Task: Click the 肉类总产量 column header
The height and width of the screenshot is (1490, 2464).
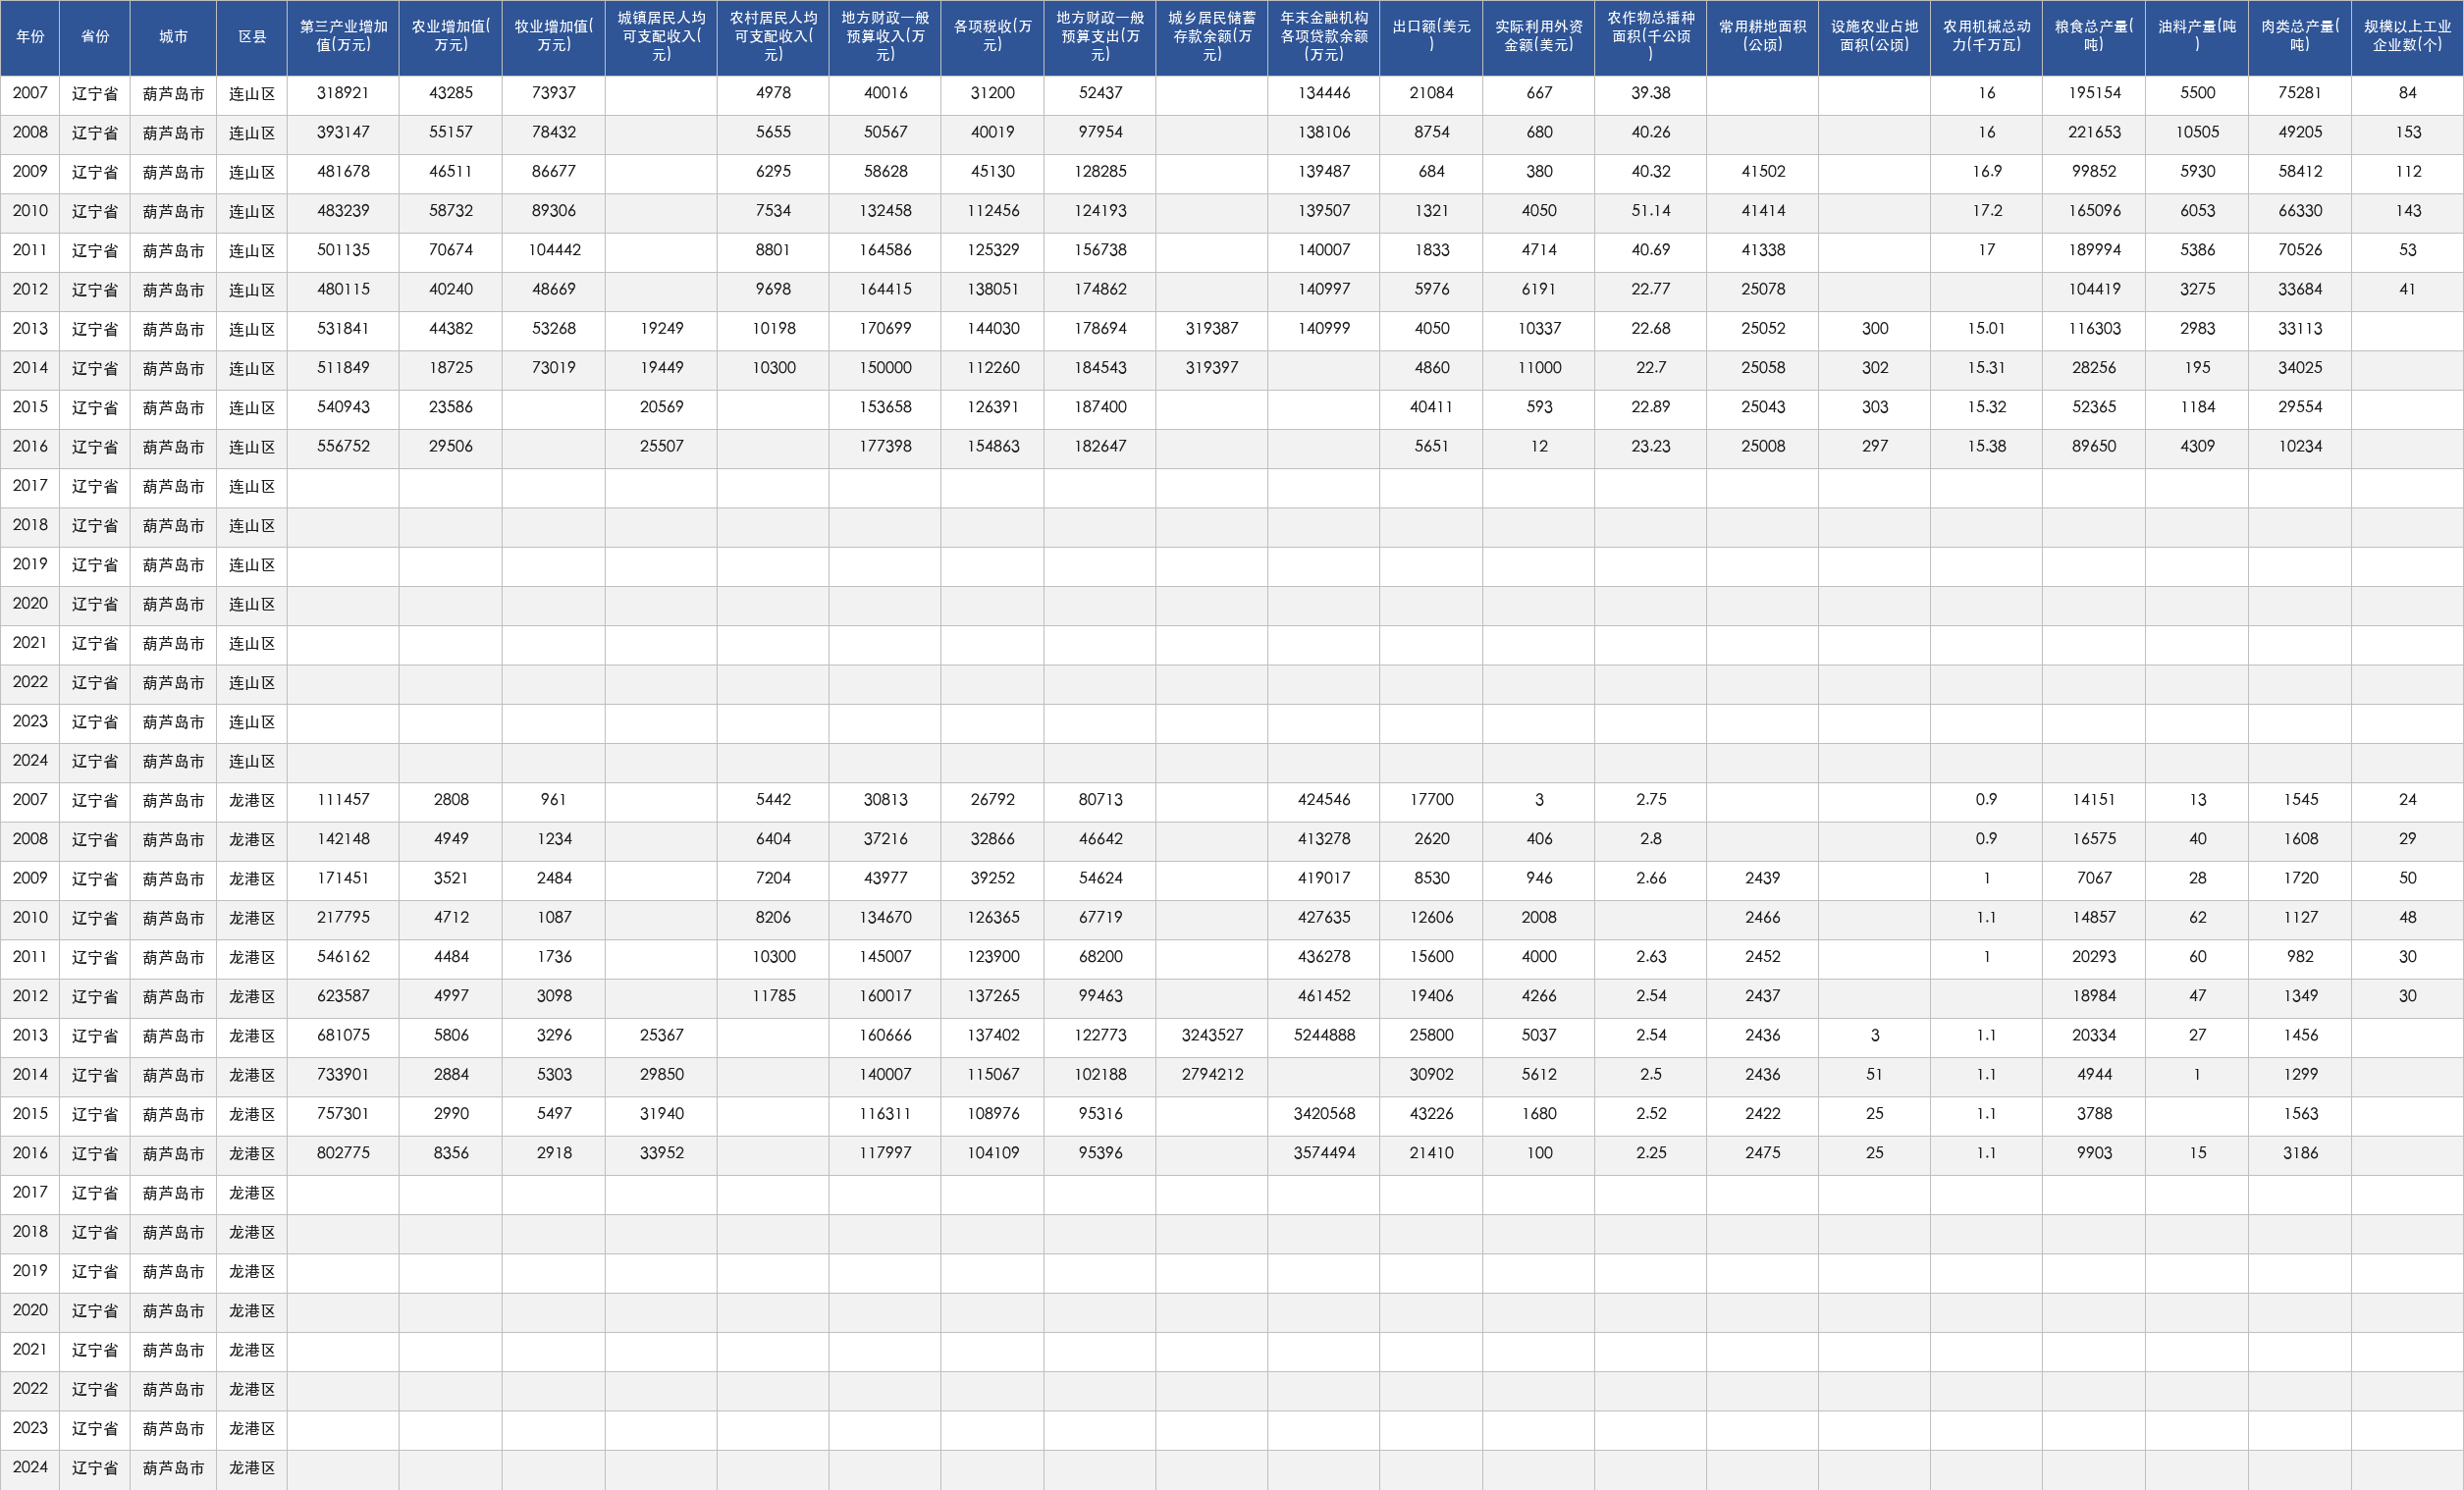Action: 2300,37
